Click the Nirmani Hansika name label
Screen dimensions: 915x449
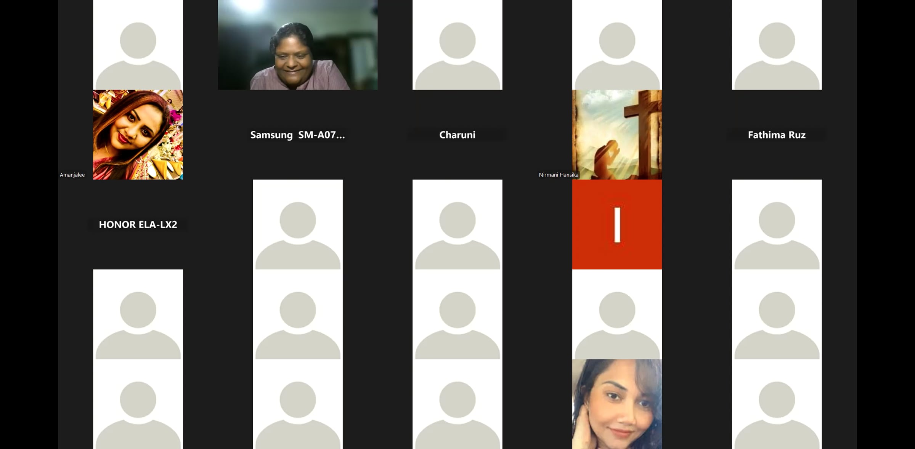tap(559, 175)
